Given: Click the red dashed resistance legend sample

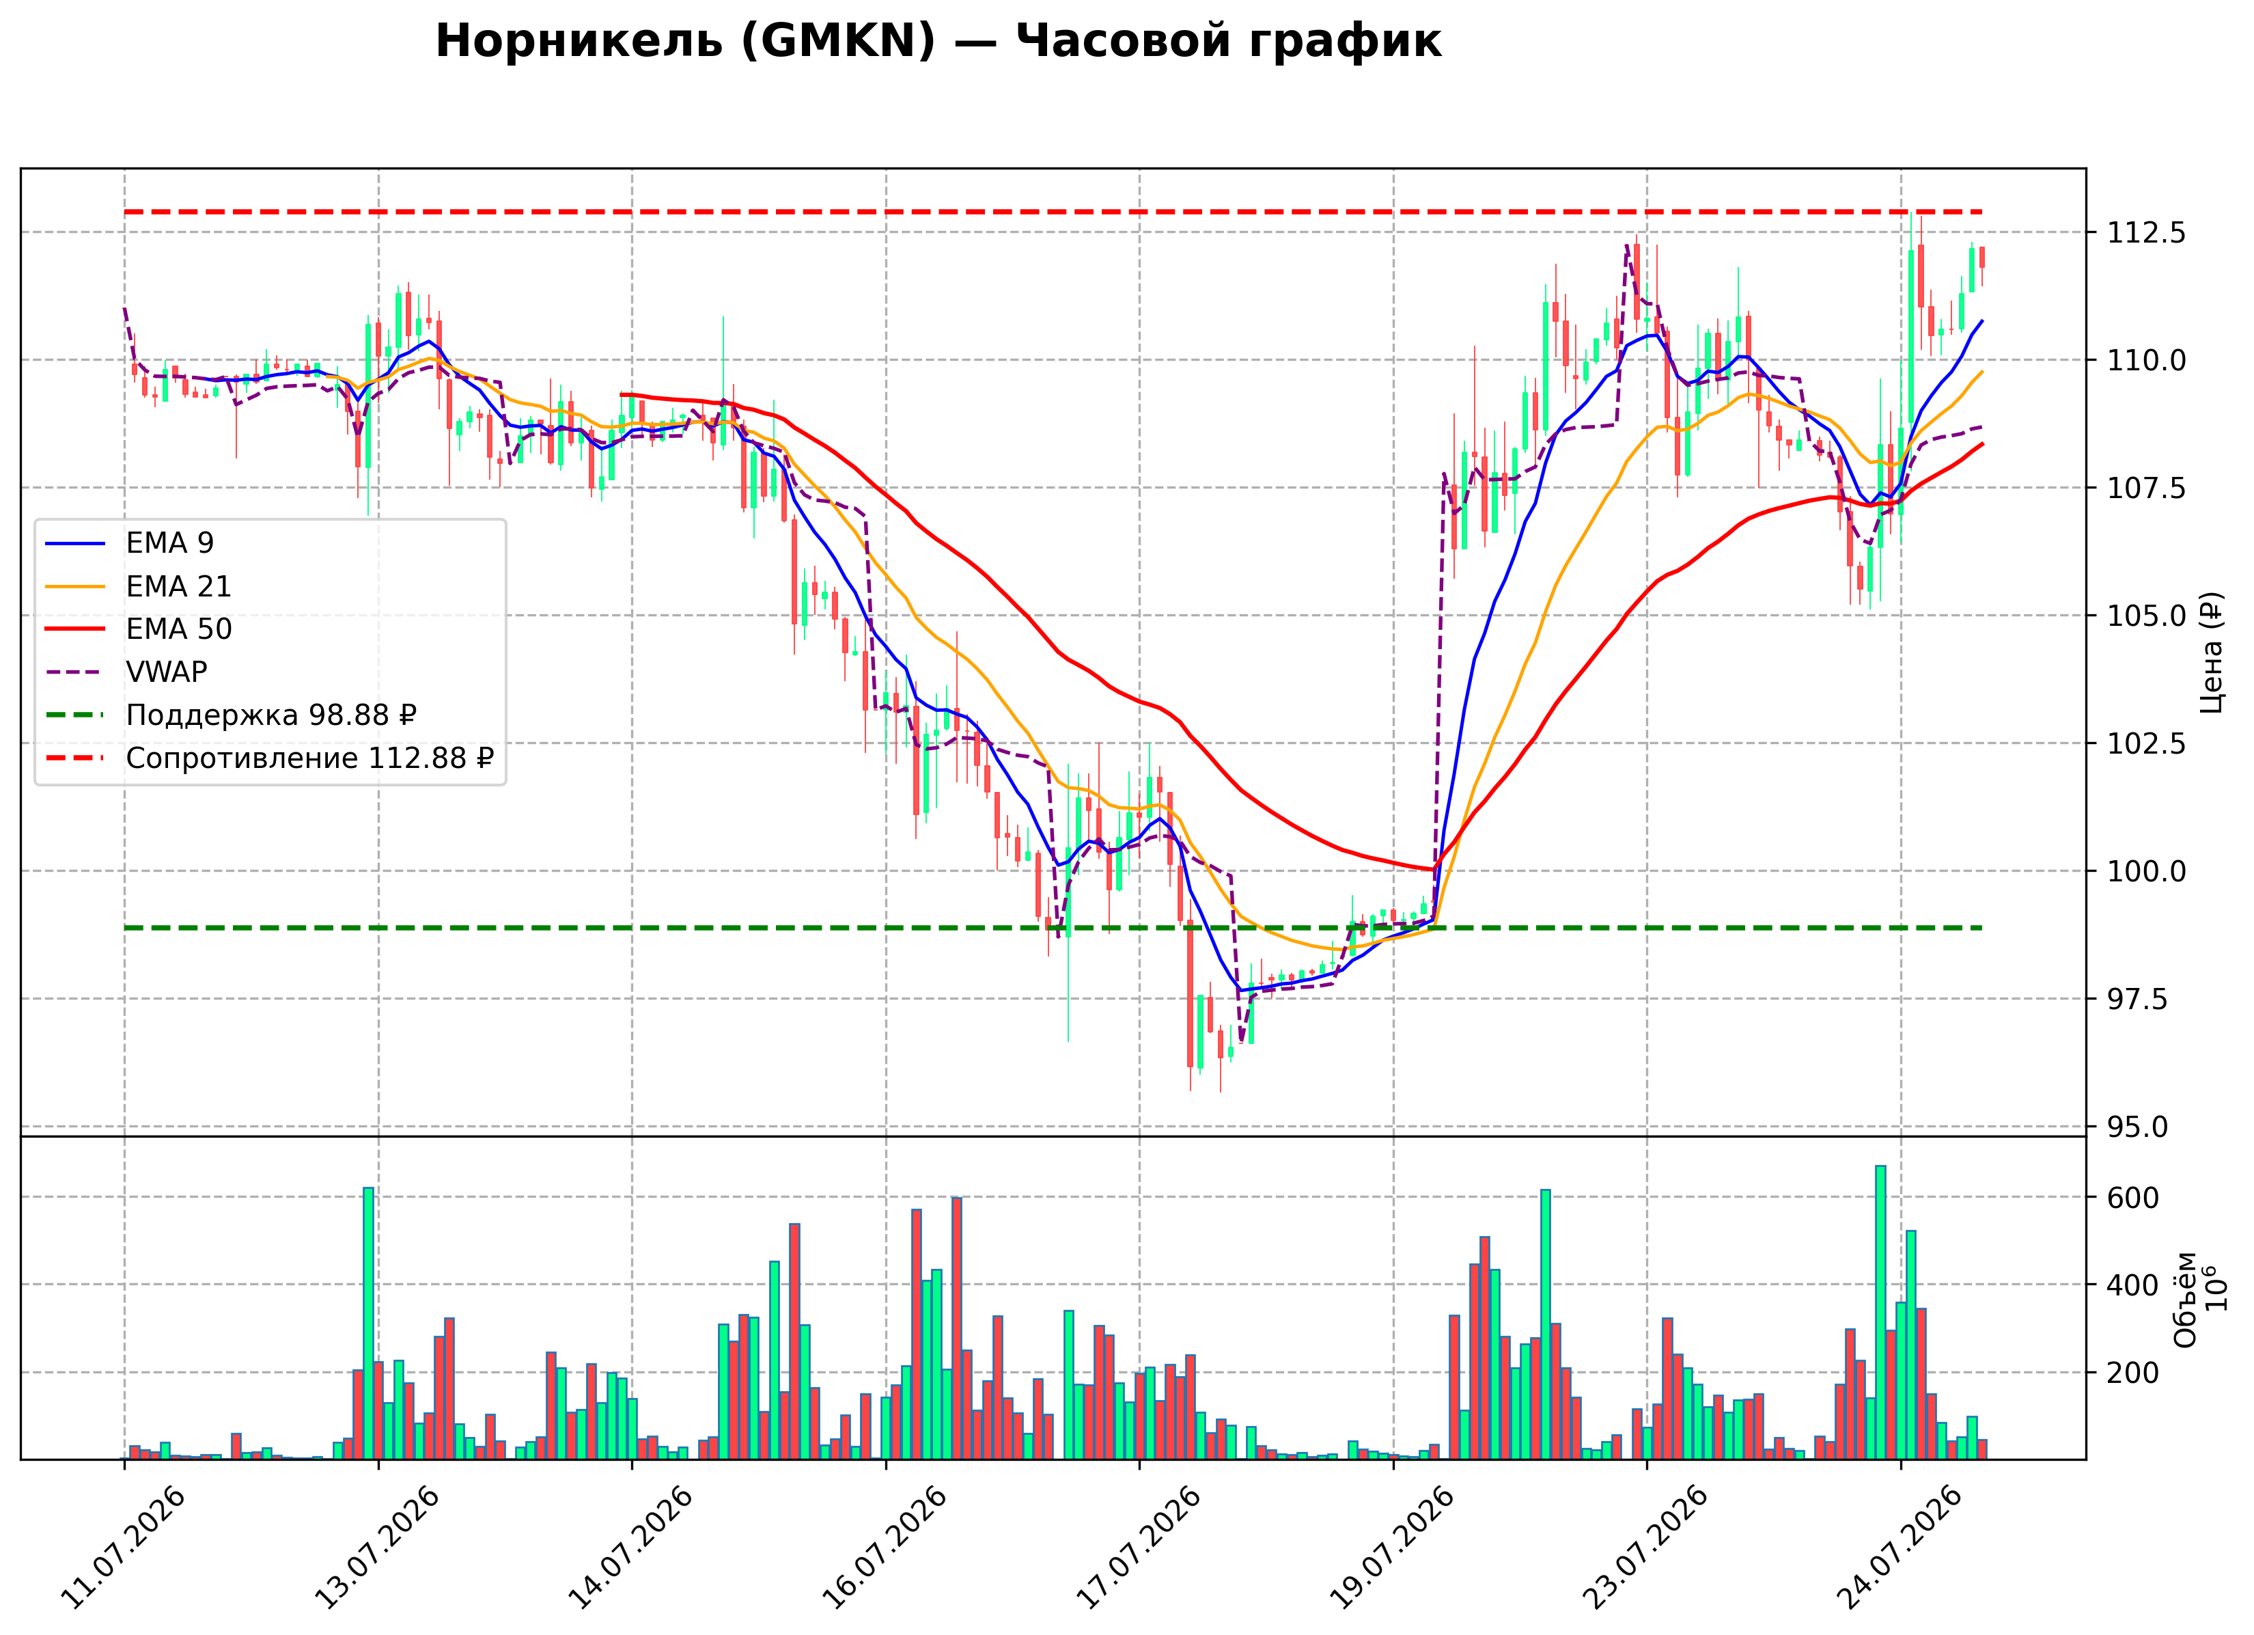Looking at the screenshot, I should pos(76,758).
